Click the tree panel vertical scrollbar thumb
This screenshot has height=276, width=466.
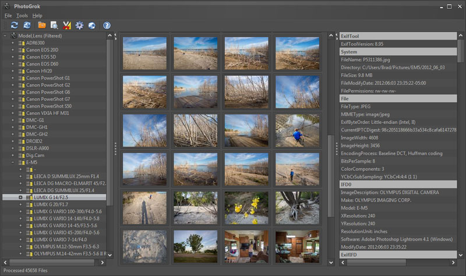[110, 123]
